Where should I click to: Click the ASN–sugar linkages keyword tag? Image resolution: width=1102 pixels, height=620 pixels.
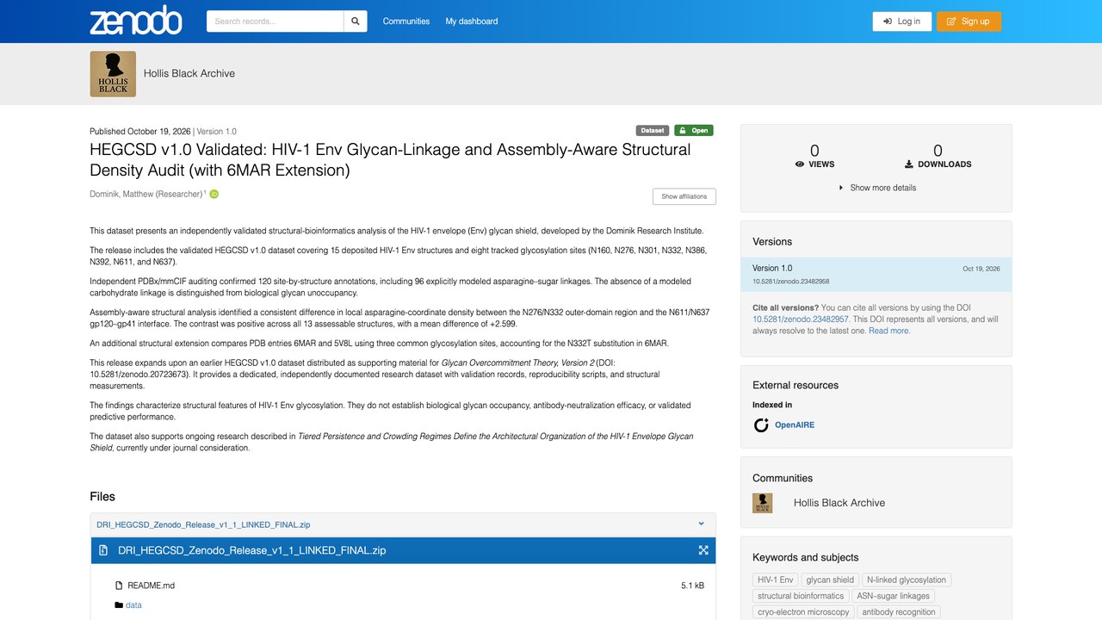[x=893, y=596]
